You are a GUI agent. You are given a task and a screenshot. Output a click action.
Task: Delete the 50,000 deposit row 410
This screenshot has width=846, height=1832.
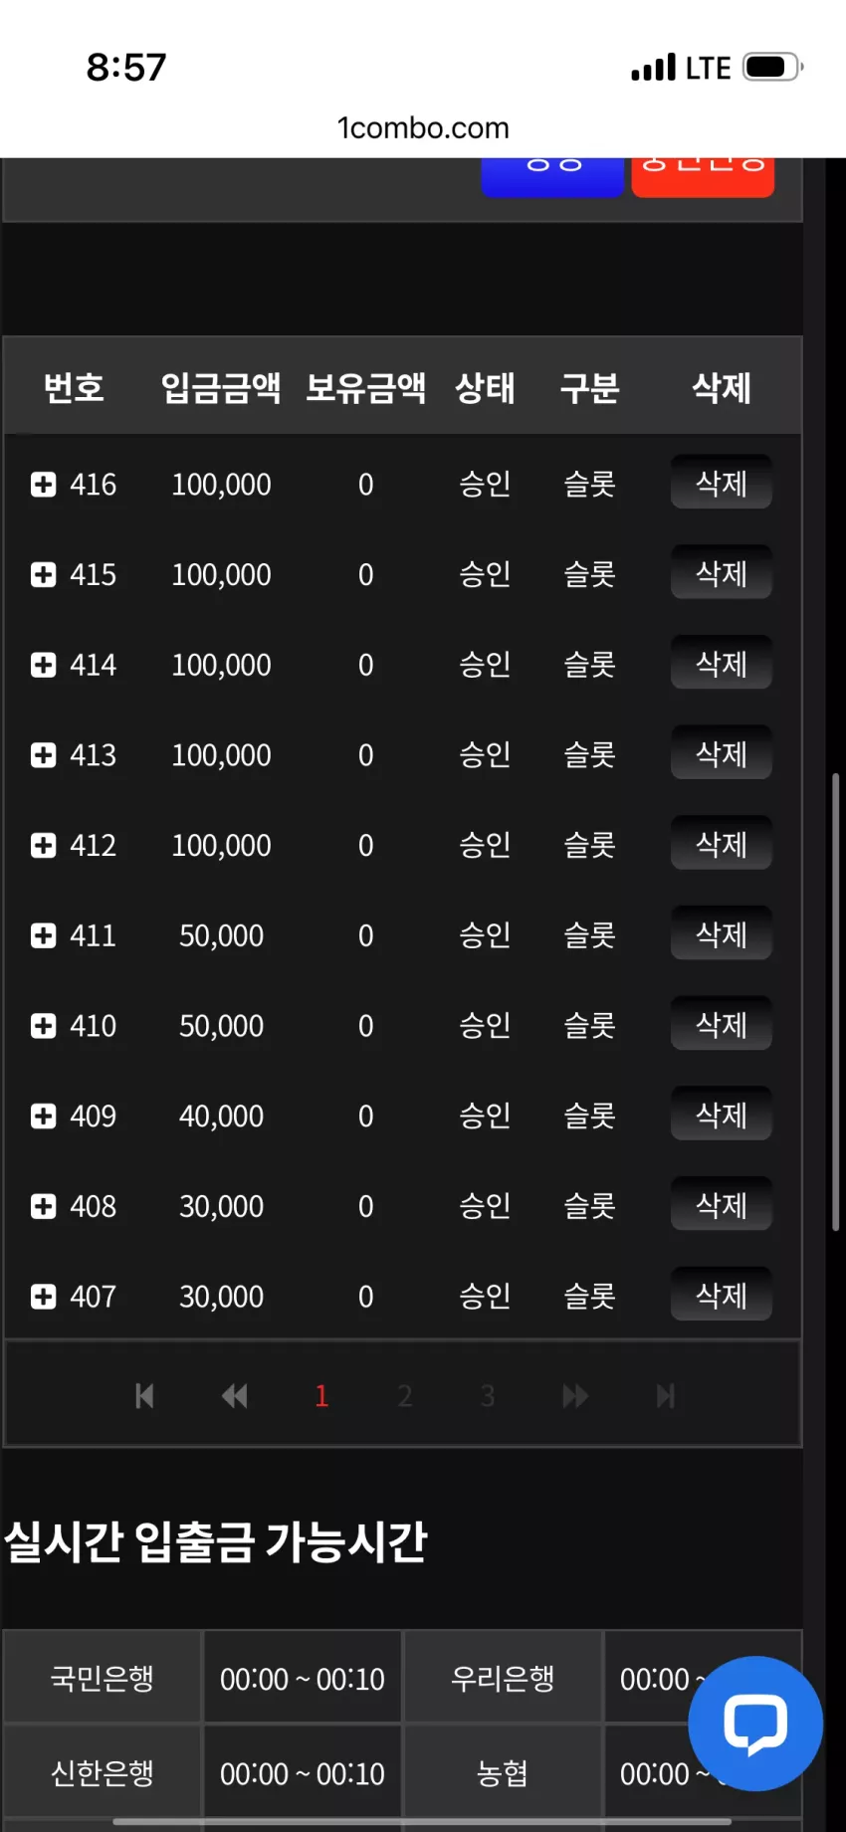pyautogui.click(x=722, y=1024)
